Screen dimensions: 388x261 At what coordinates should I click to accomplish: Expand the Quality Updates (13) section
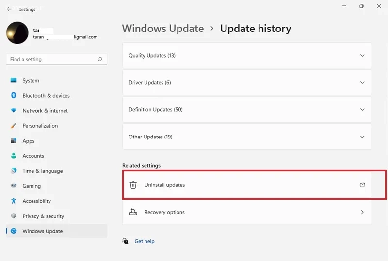tap(247, 55)
